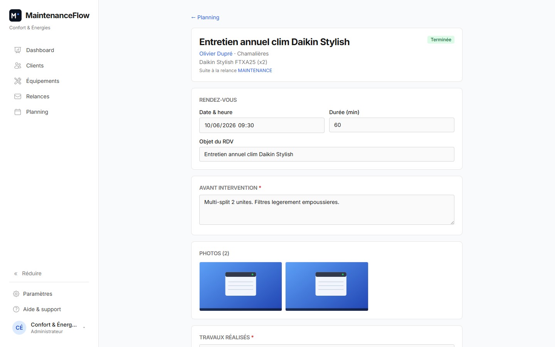This screenshot has width=555, height=347.
Task: Expand the Confort & Énergies account menu
Action: (84, 328)
